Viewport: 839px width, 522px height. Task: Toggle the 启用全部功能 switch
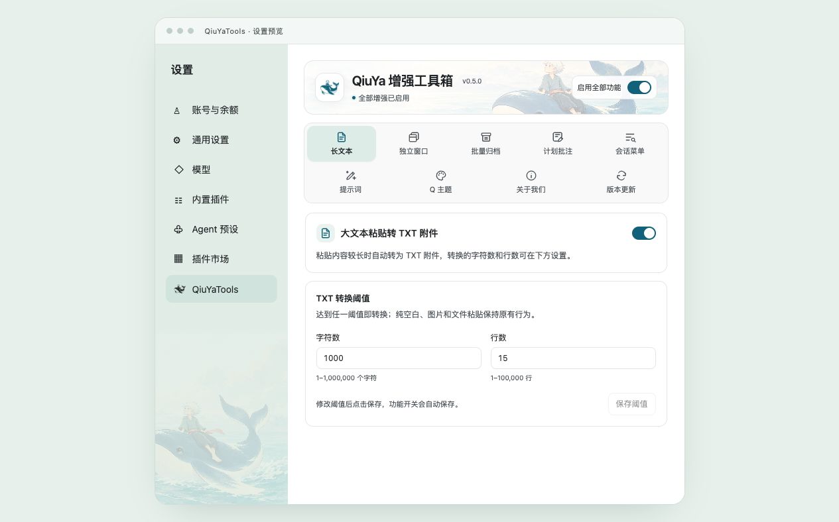click(639, 87)
